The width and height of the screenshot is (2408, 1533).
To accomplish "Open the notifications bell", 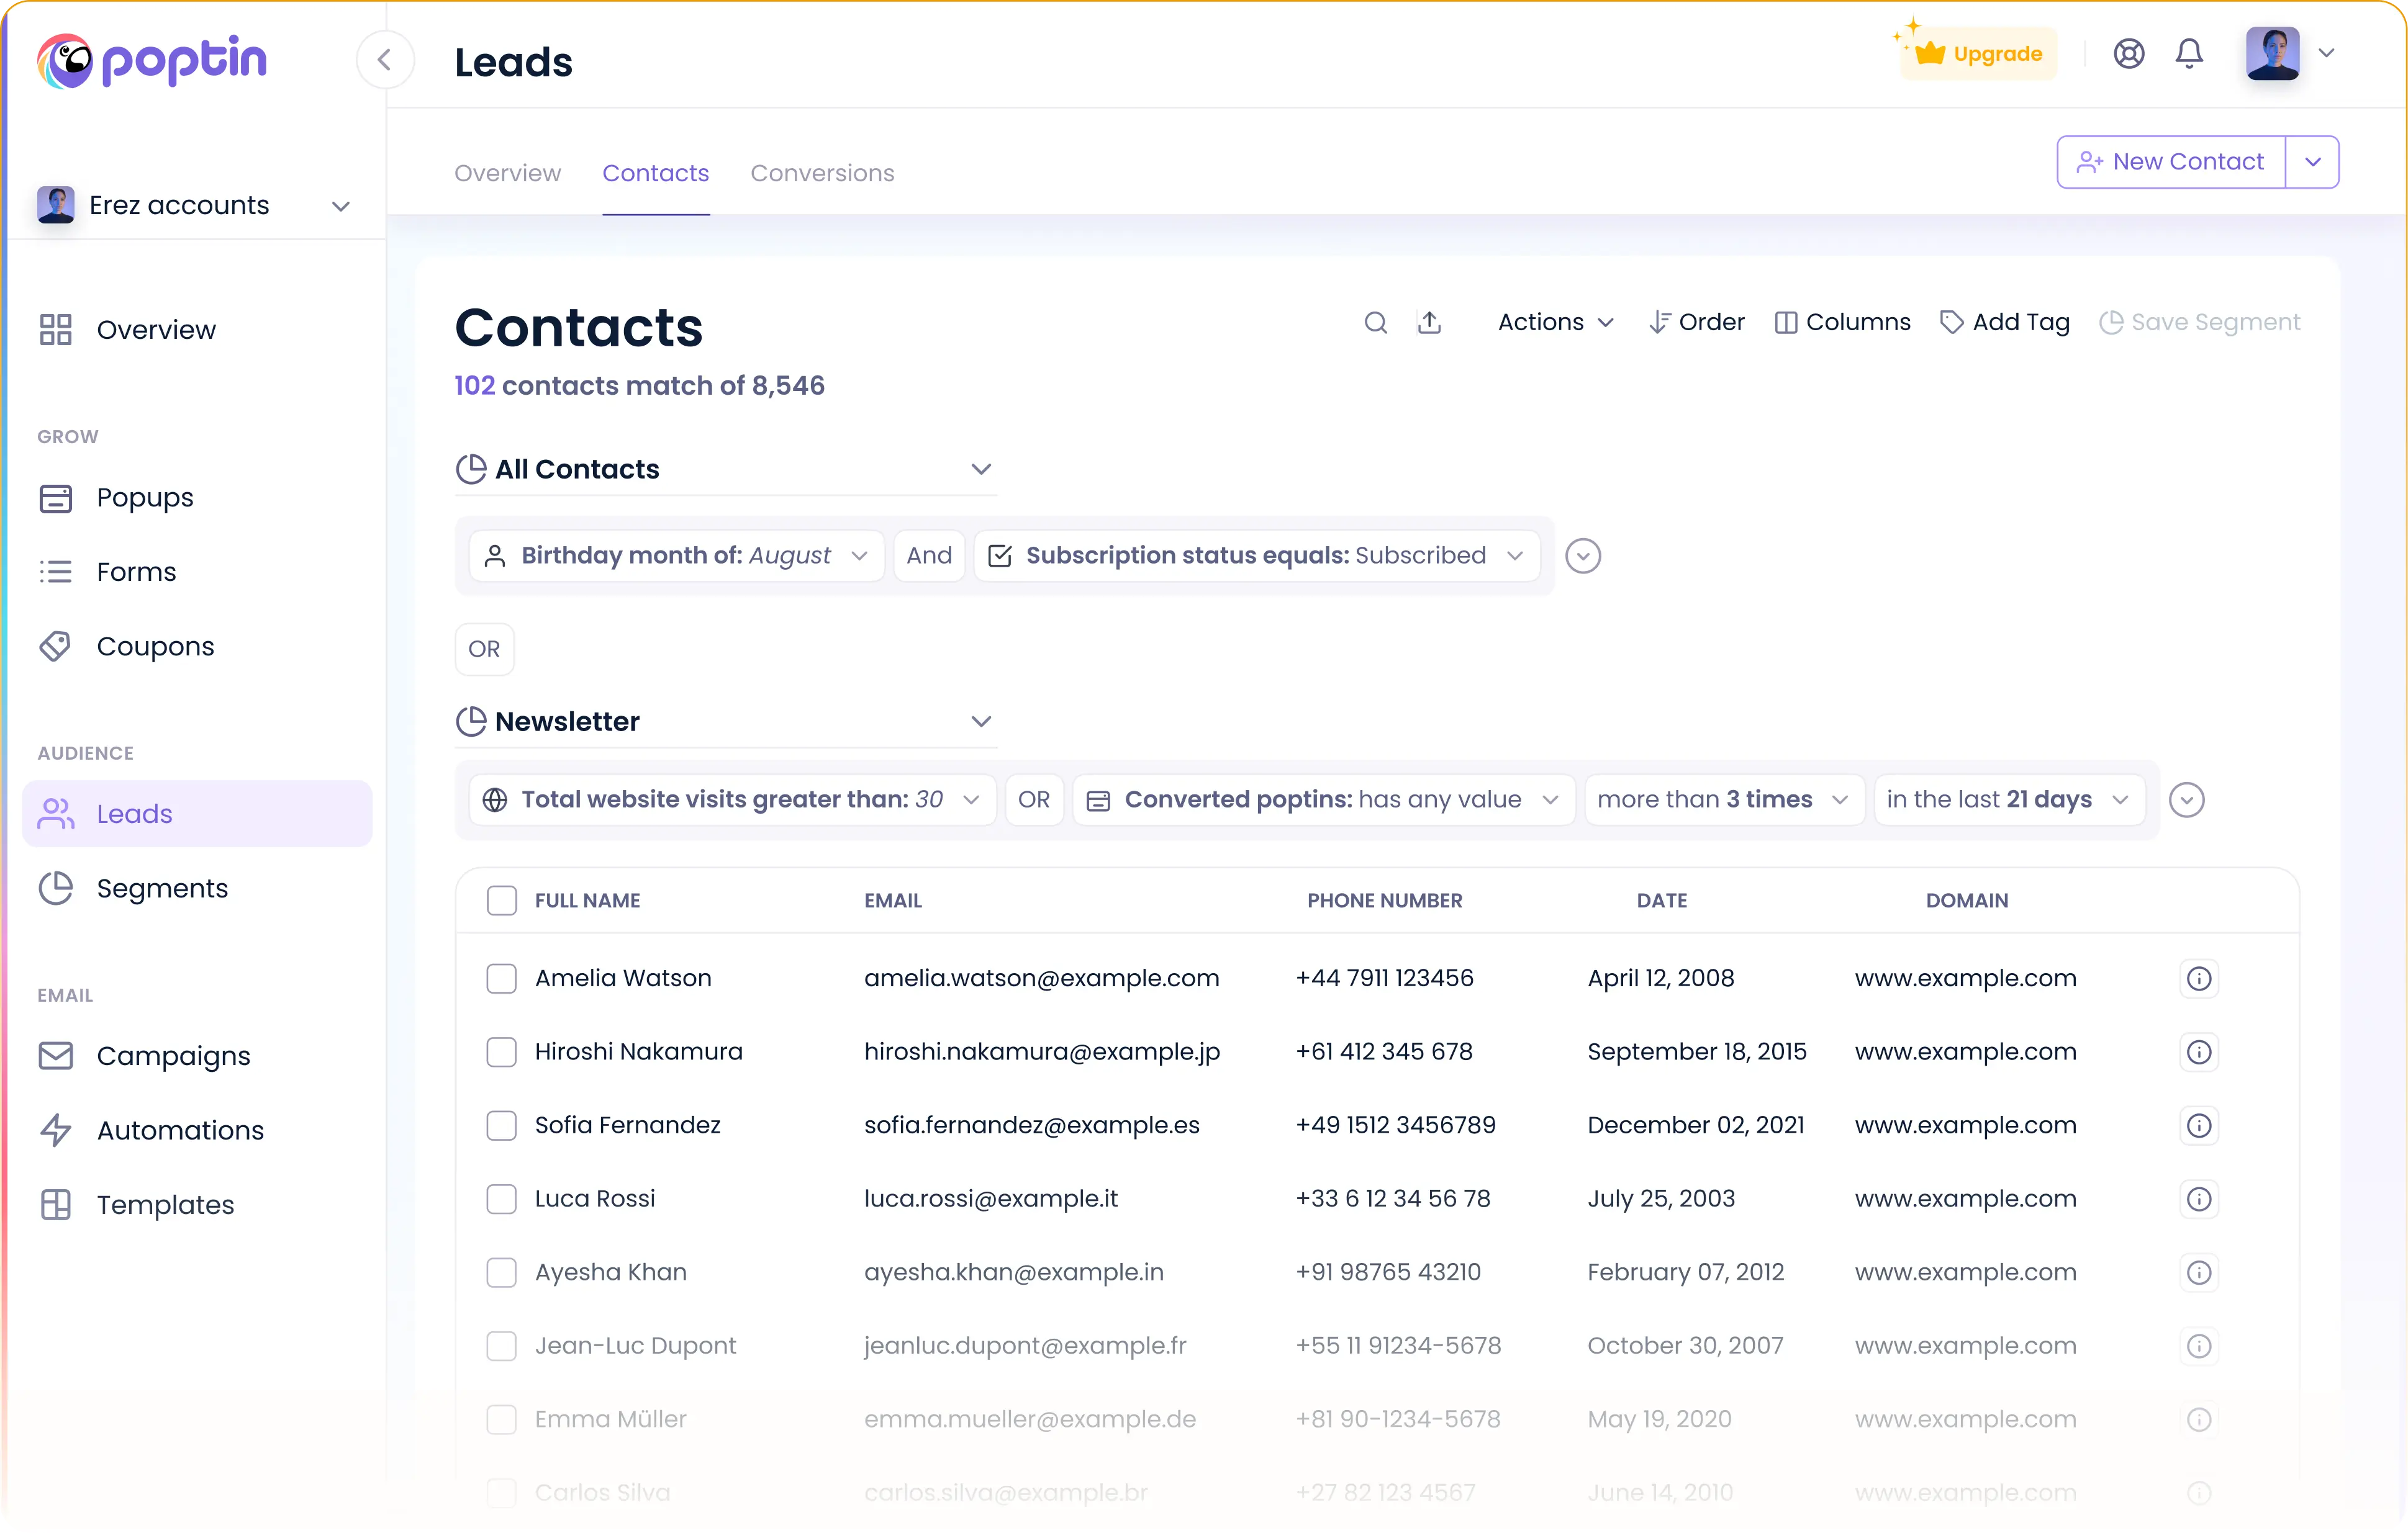I will [x=2189, y=54].
